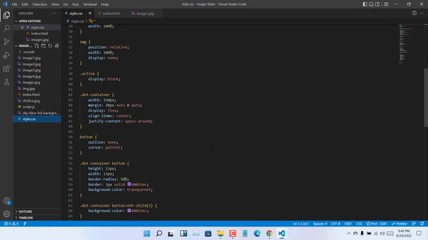The height and width of the screenshot is (240, 428).
Task: Switch to the images.jpg tab
Action: coord(144,13)
